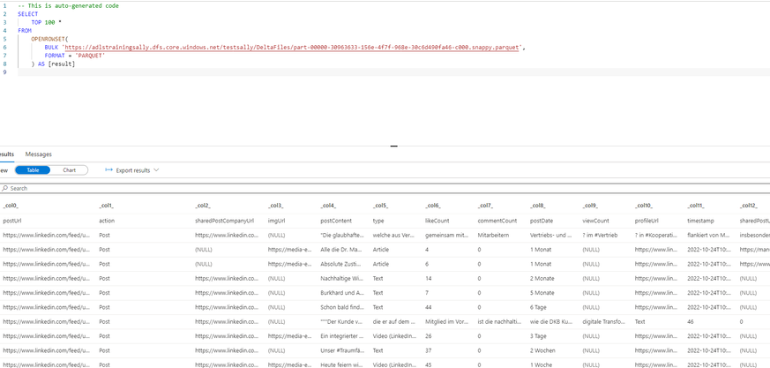Select the Table view toggle
The image size is (770, 368).
(33, 170)
